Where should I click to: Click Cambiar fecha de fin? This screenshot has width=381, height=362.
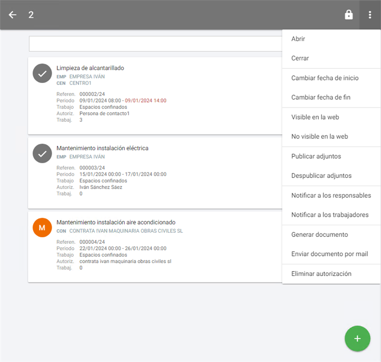click(x=321, y=97)
